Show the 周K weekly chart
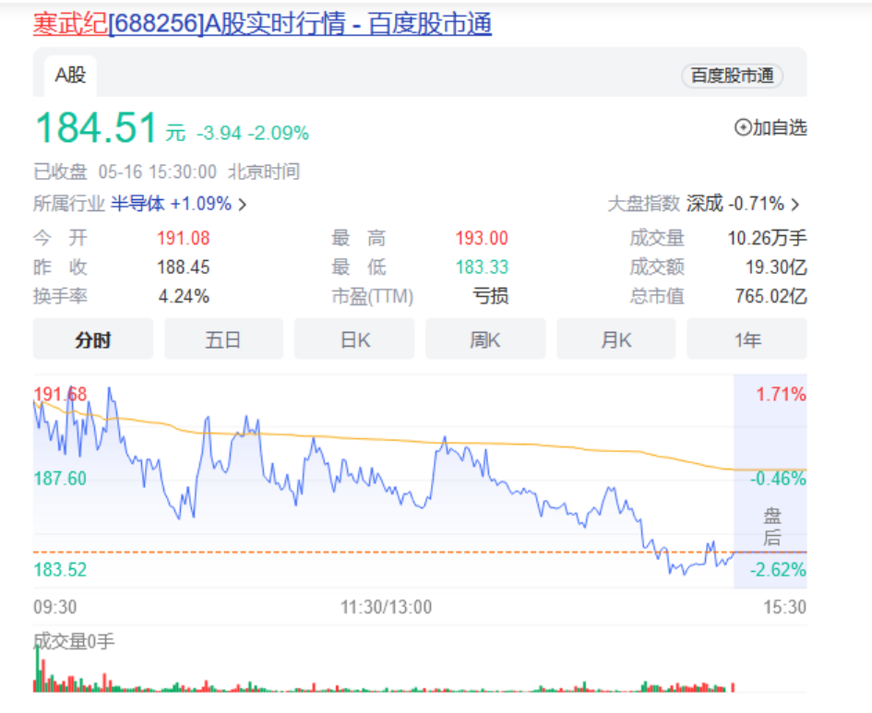 click(485, 340)
